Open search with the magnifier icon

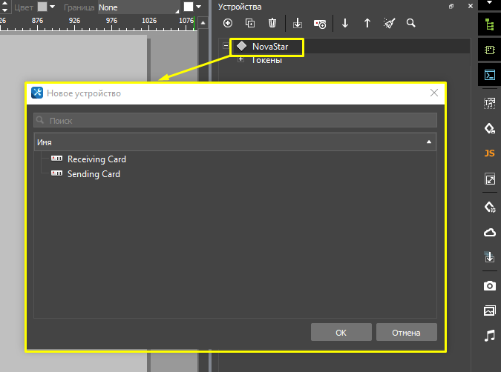pos(411,24)
